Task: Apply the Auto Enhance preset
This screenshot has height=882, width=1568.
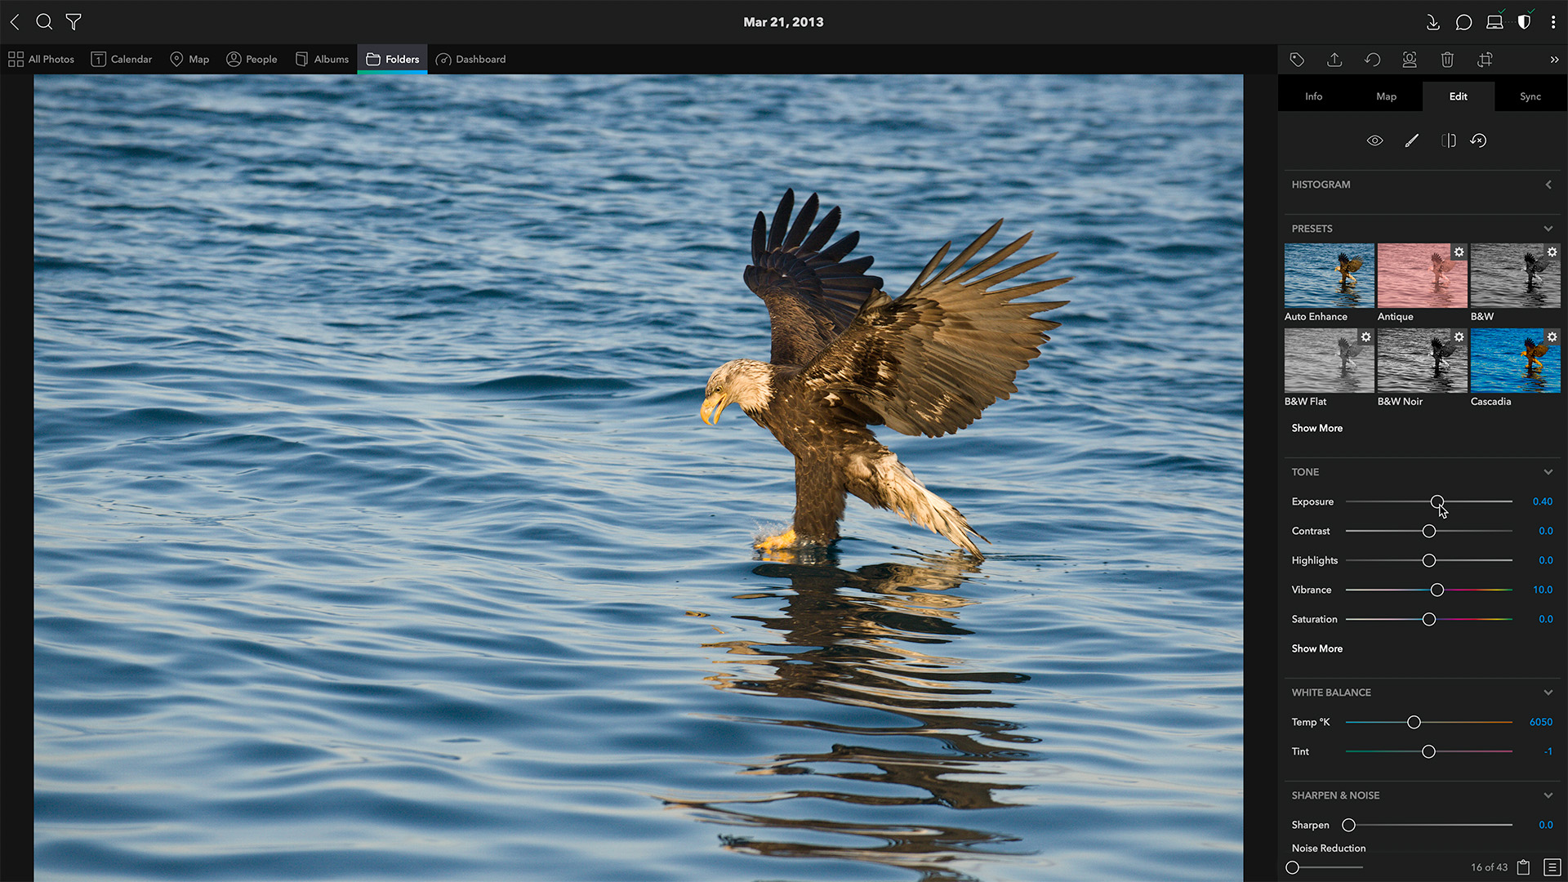Action: tap(1329, 275)
